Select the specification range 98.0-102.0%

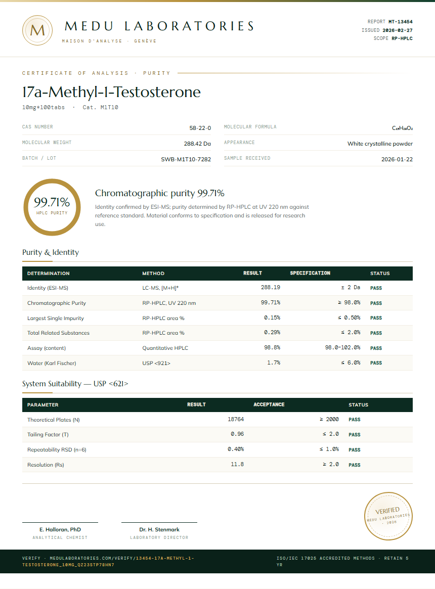[342, 347]
